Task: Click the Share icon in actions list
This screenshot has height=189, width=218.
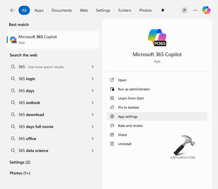Action: [112, 135]
